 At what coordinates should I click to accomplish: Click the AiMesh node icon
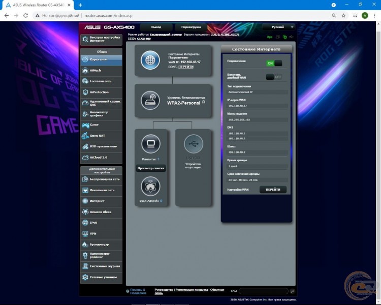point(151,187)
